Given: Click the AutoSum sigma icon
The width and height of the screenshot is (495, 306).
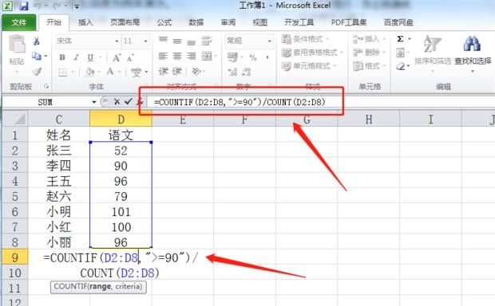Looking at the screenshot, I should point(400,39).
